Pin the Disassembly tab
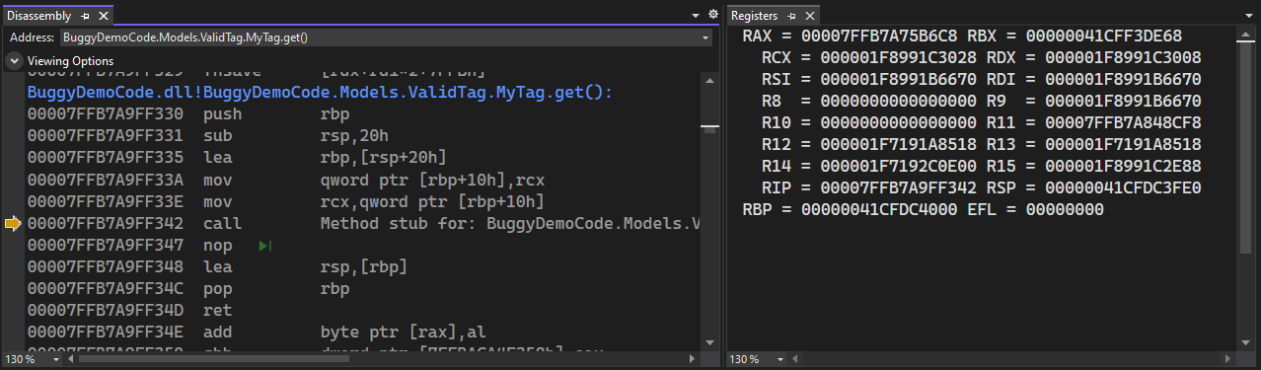The height and width of the screenshot is (370, 1261). 86,16
